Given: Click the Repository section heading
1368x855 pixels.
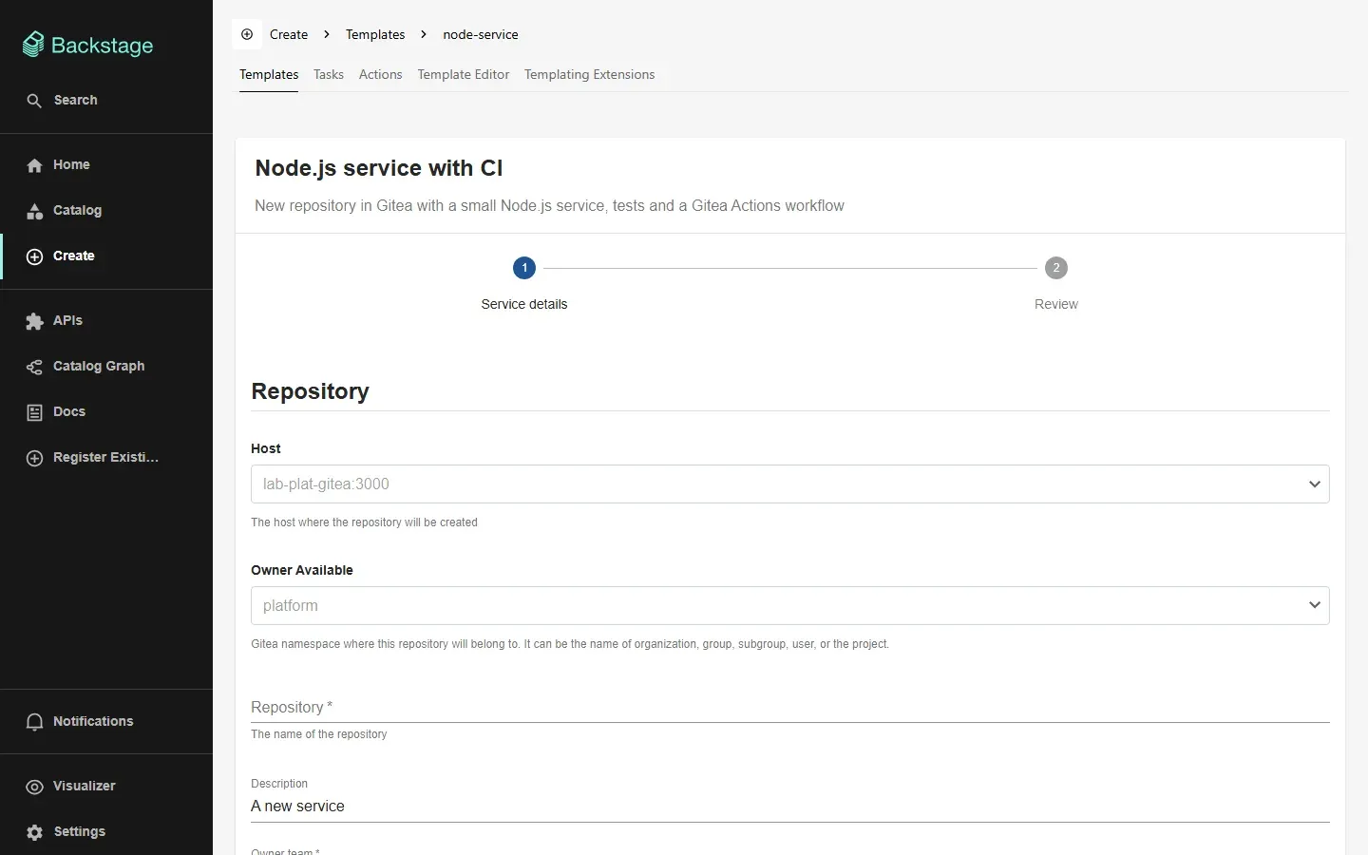Looking at the screenshot, I should (310, 391).
